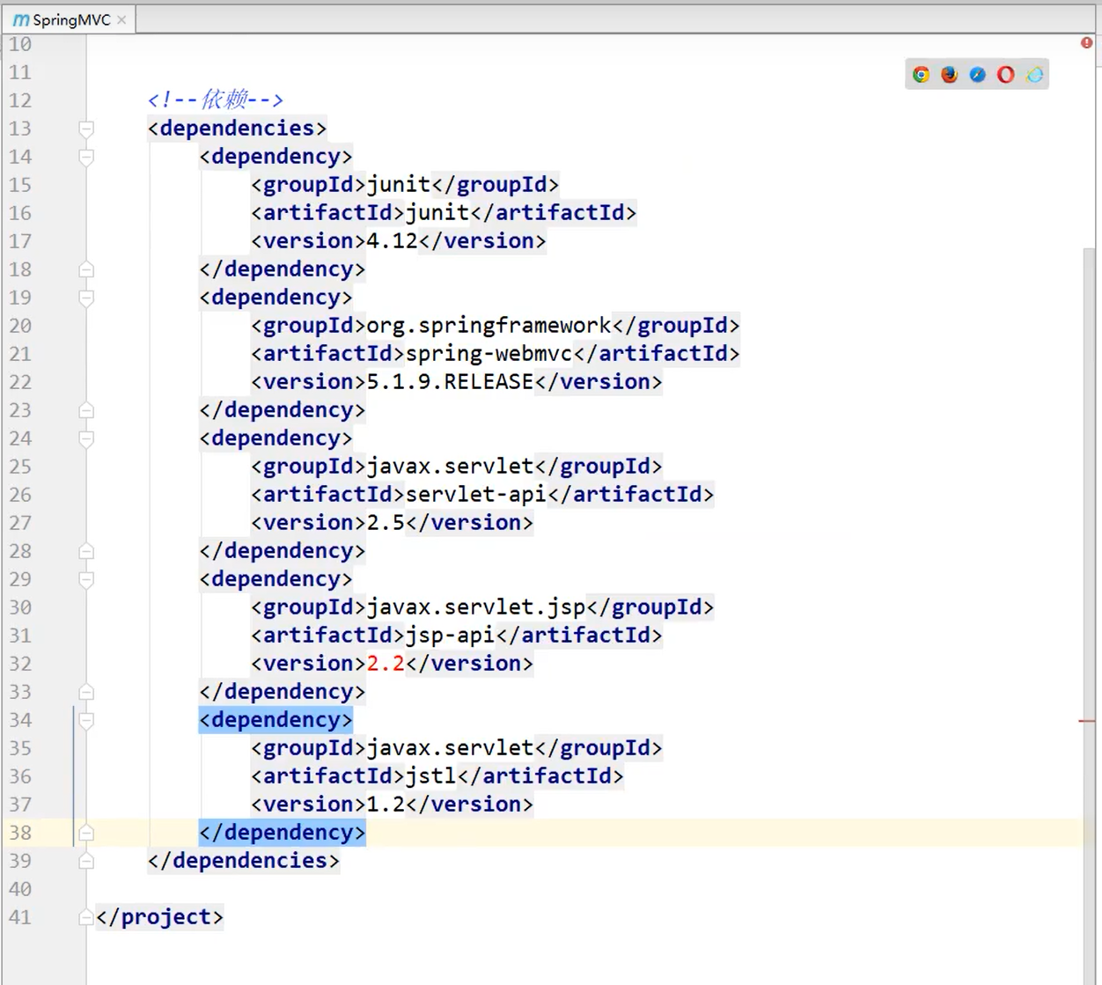1102x985 pixels.
Task: Fold the closing dependency marker at line 38
Action: tap(86, 833)
